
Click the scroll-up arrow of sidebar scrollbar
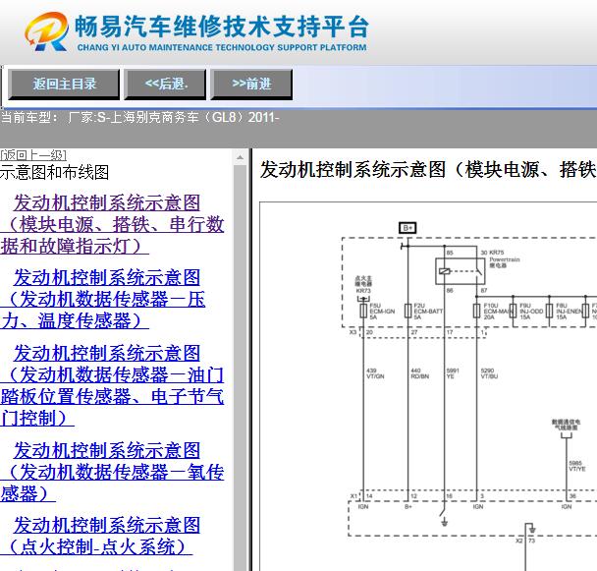tap(240, 157)
